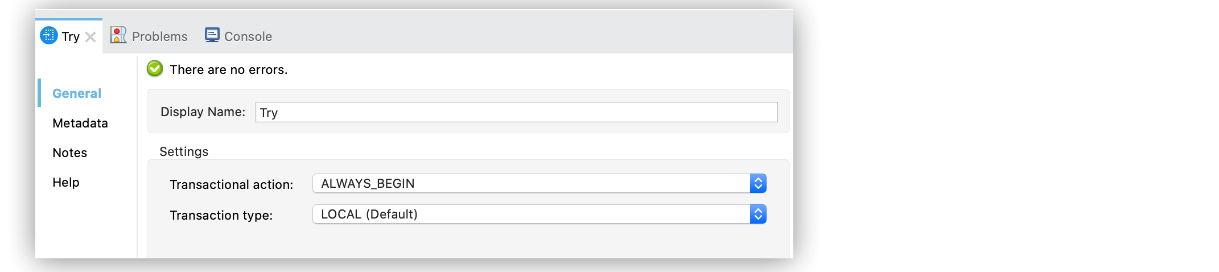1219x272 pixels.
Task: Click the Transaction type dropdown arrow
Action: pos(758,214)
